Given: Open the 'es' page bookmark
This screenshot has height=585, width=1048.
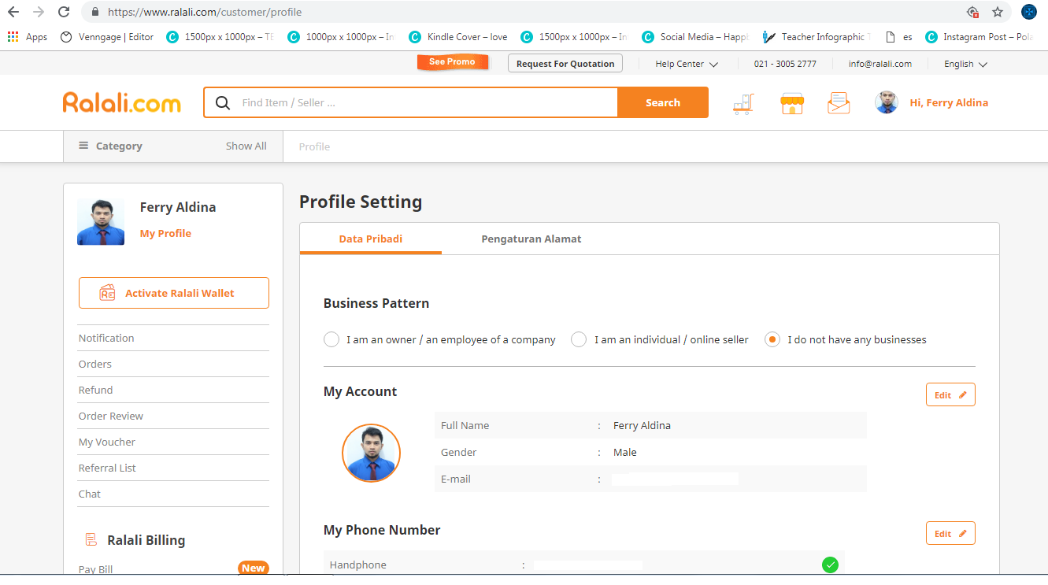Looking at the screenshot, I should pos(899,37).
